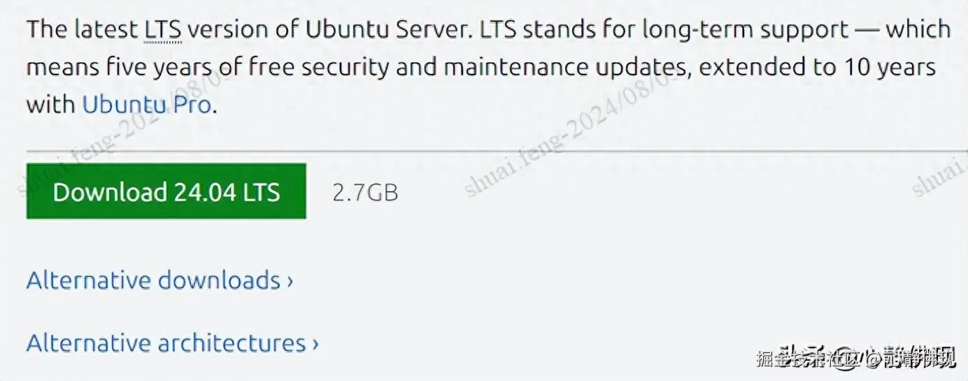Click the chevron after Alternative architectures
968x381 pixels.
[315, 344]
